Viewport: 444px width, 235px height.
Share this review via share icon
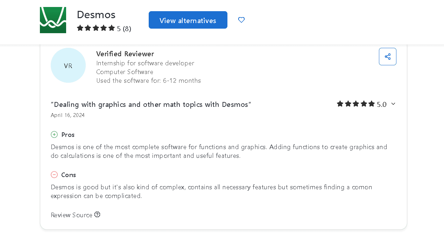click(387, 57)
